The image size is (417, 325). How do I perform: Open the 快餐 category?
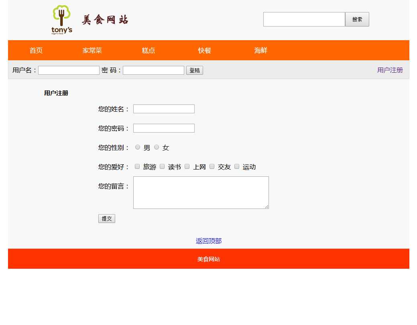pyautogui.click(x=205, y=50)
